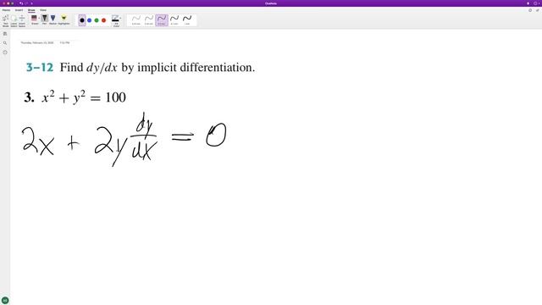Pick the black ink color

pyautogui.click(x=82, y=20)
